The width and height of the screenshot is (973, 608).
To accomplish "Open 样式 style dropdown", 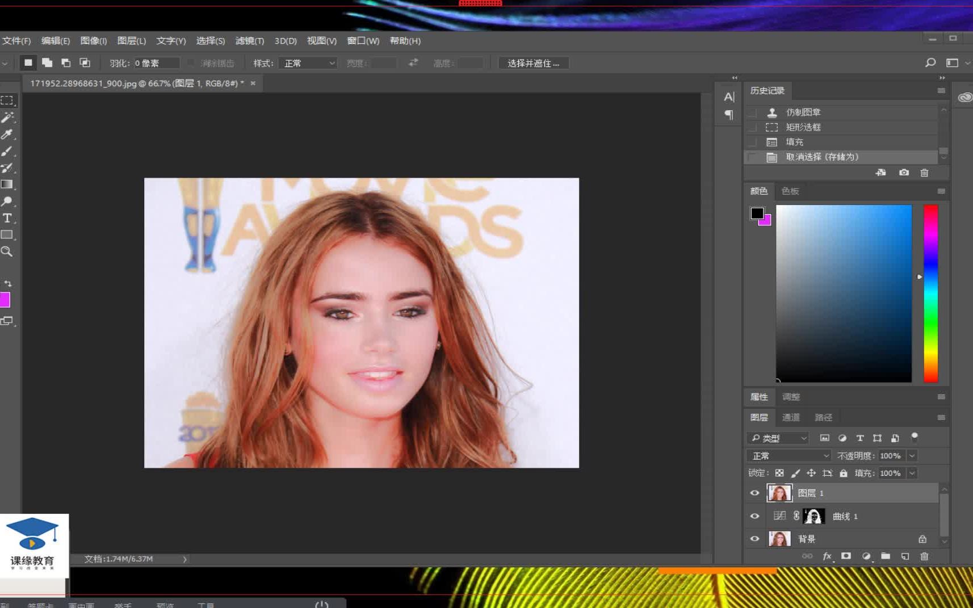I will [308, 63].
